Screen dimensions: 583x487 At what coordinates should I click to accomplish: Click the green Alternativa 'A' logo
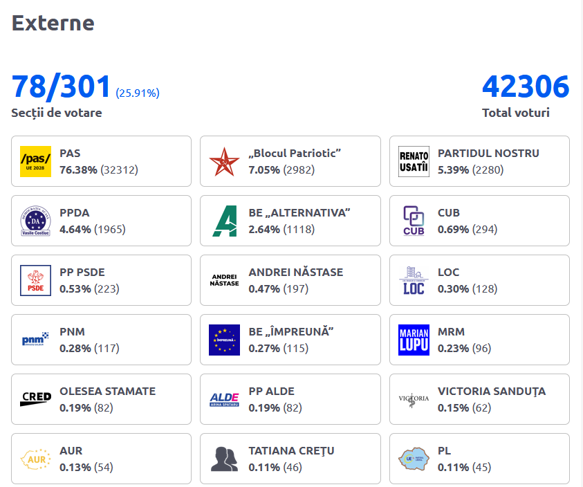224,221
